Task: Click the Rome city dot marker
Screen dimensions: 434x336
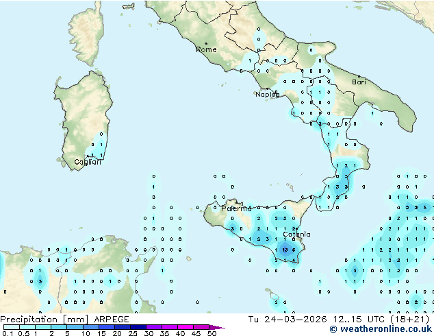Action: click(206, 43)
